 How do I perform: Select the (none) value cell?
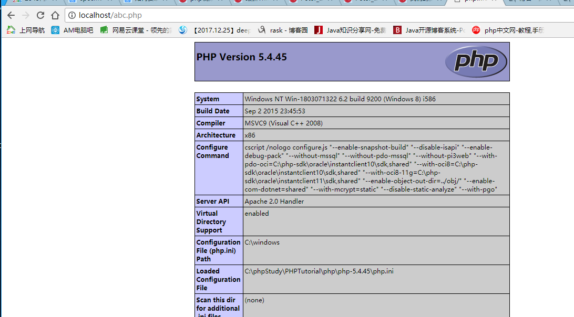pyautogui.click(x=376, y=307)
